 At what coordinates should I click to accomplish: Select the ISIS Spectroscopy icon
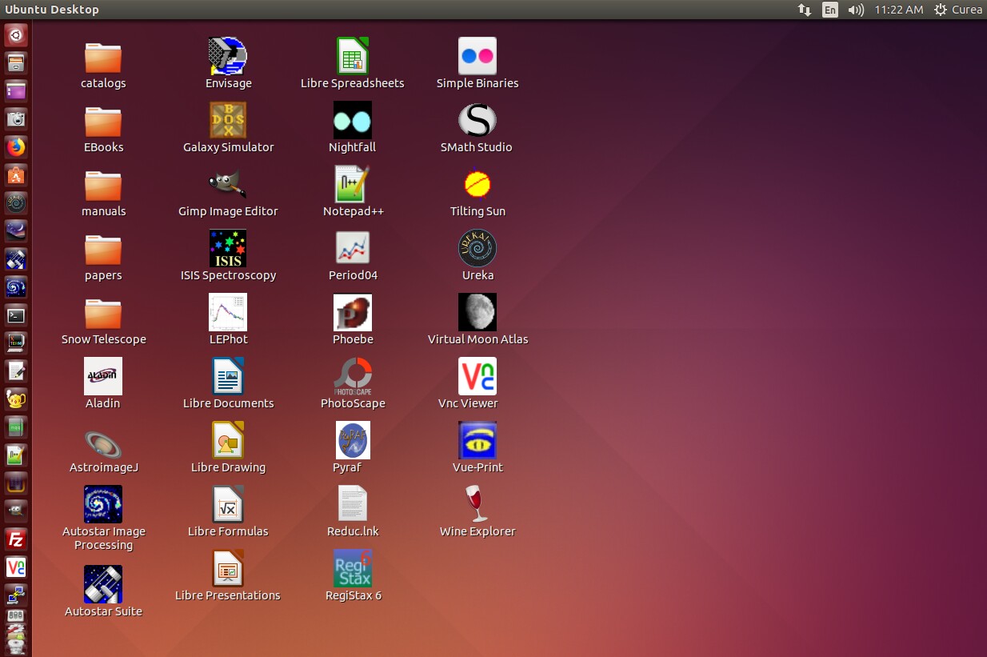pyautogui.click(x=228, y=248)
